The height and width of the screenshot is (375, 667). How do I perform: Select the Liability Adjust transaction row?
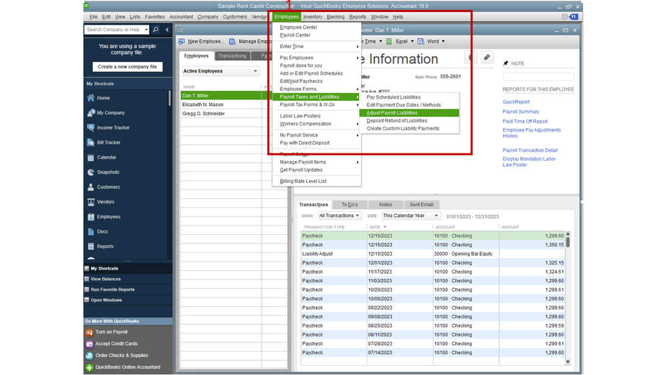pyautogui.click(x=433, y=254)
